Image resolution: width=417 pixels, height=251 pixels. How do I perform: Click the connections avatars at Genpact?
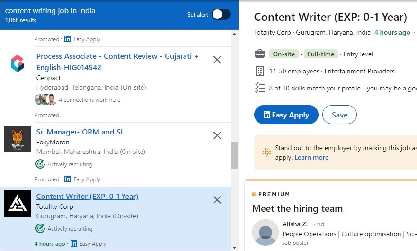45,99
